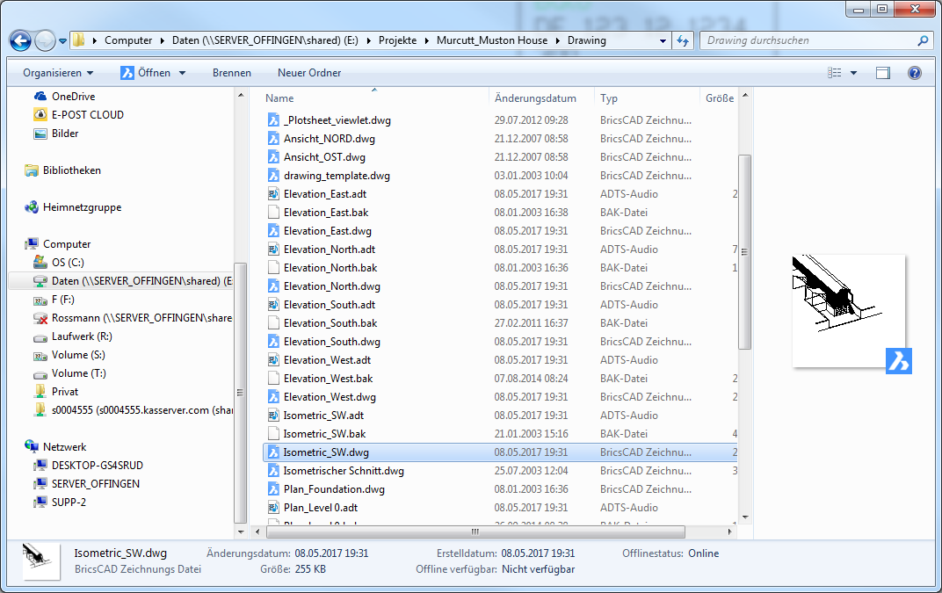Click the Neuer Ordner button

click(x=309, y=73)
